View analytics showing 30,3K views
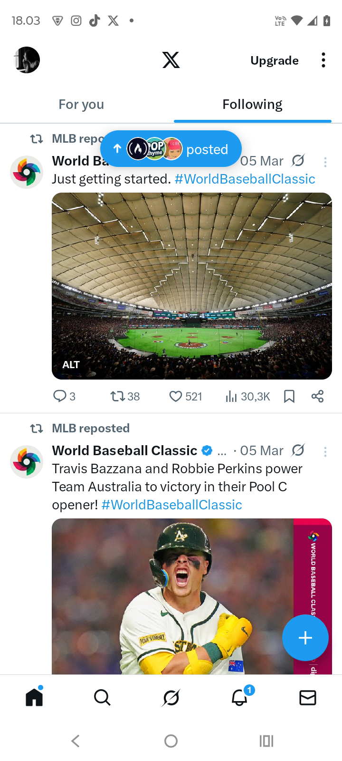342x761 pixels. coord(247,396)
